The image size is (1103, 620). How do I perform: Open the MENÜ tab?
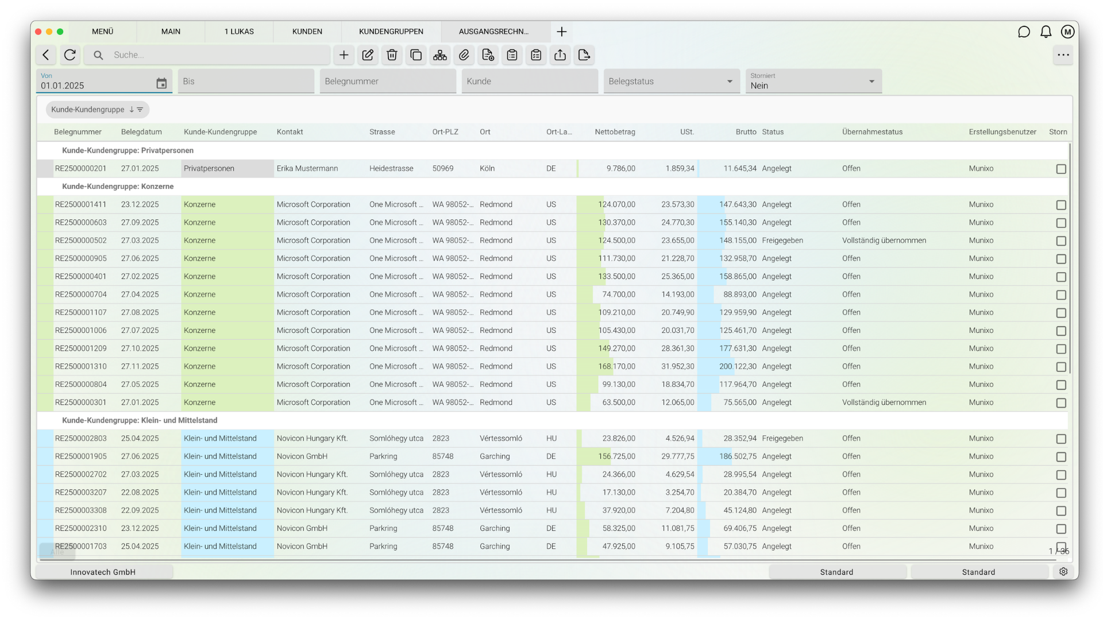[103, 32]
